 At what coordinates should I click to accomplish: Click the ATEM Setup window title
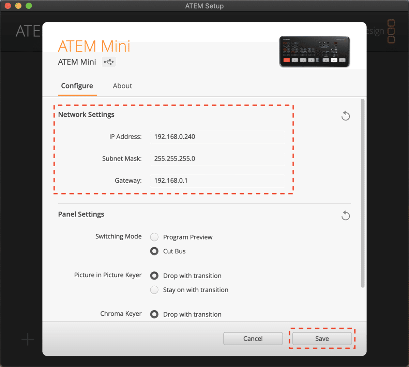[x=204, y=6]
